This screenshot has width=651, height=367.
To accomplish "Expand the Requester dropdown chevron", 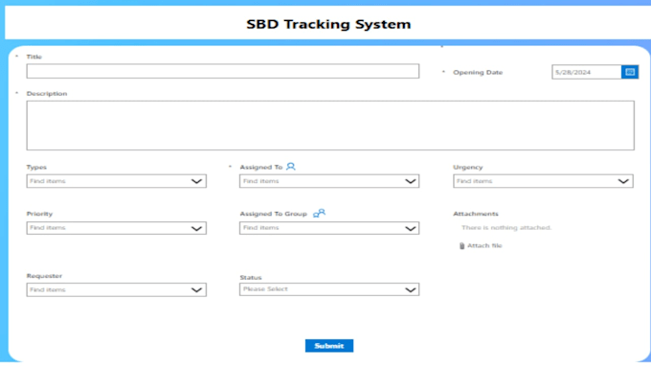I will point(196,290).
